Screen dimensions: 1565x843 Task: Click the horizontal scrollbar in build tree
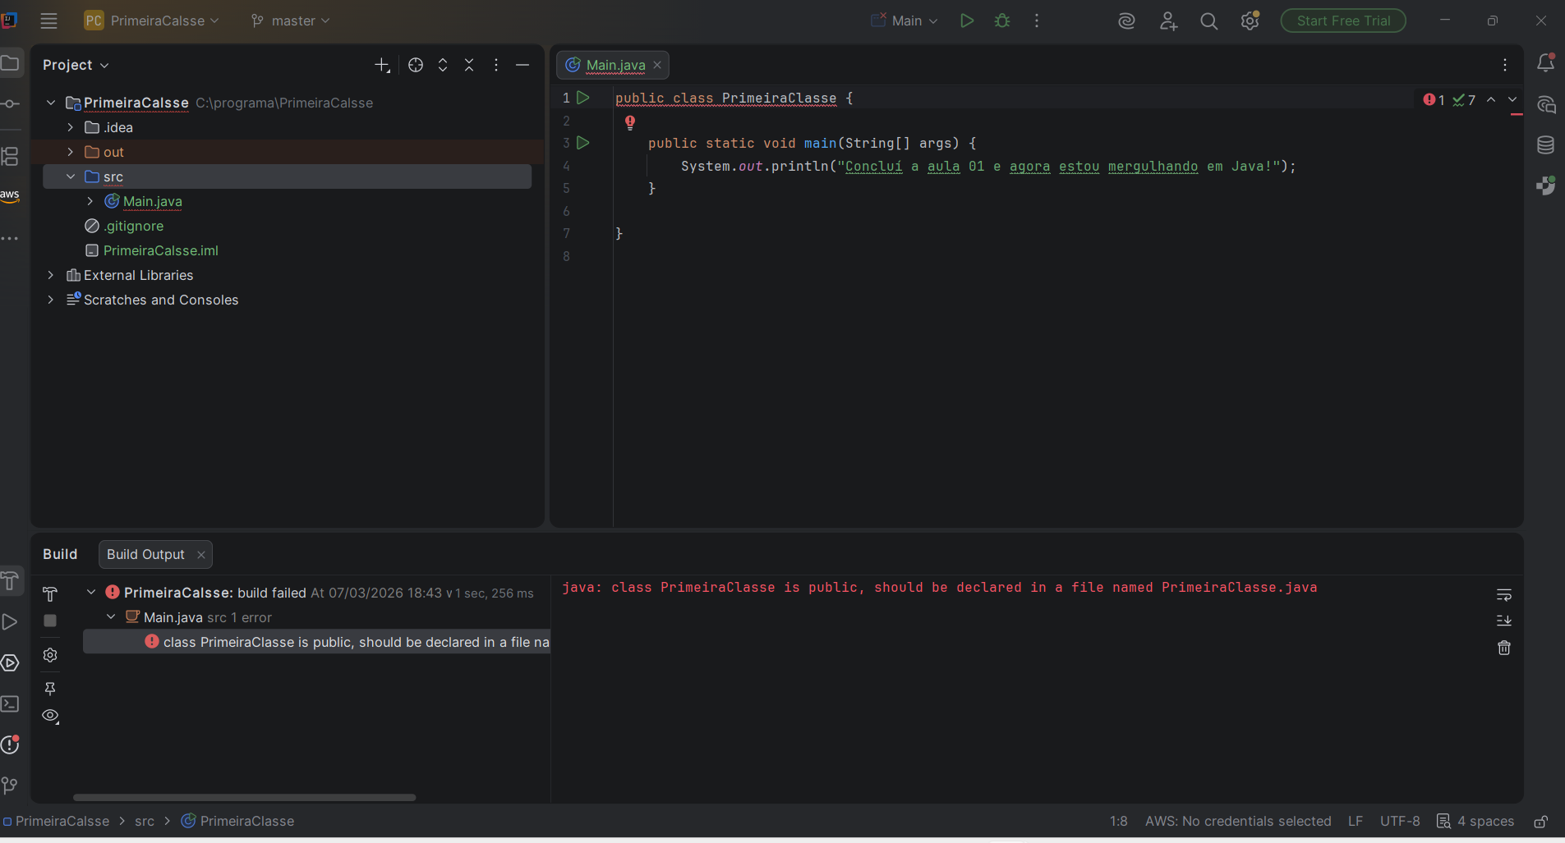point(244,797)
